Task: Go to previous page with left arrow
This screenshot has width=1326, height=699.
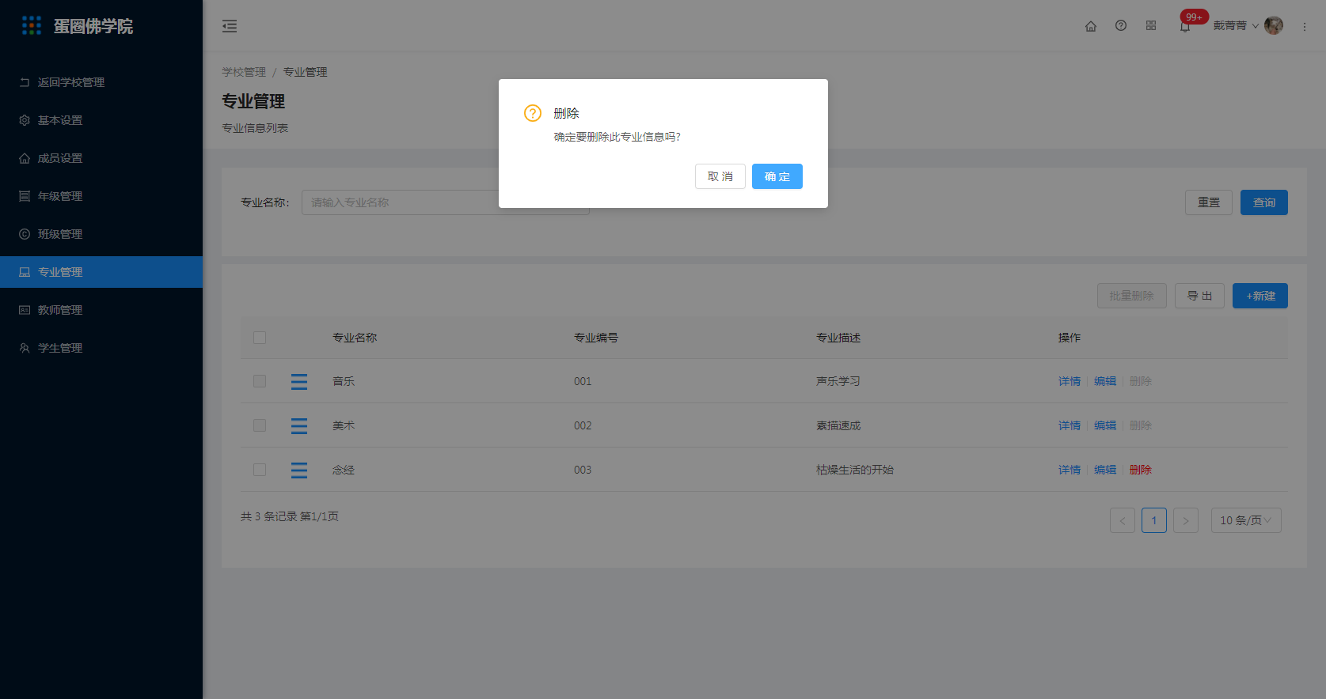Action: tap(1123, 520)
